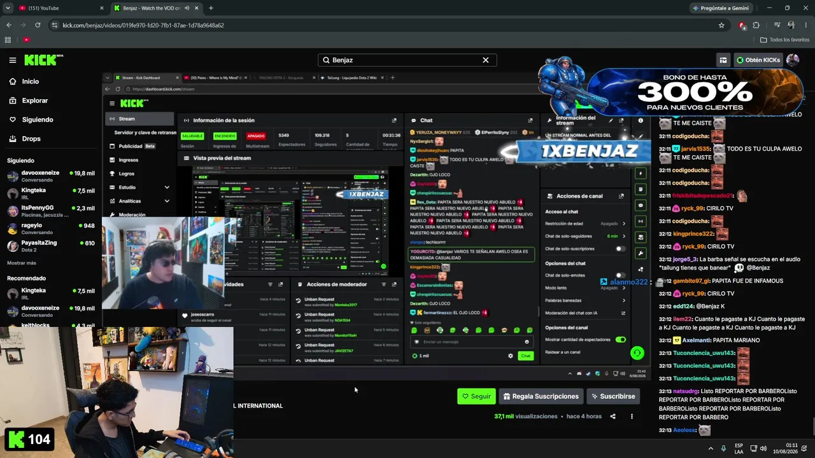The height and width of the screenshot is (458, 815).
Task: Open a new browser tab
Action: pyautogui.click(x=211, y=8)
